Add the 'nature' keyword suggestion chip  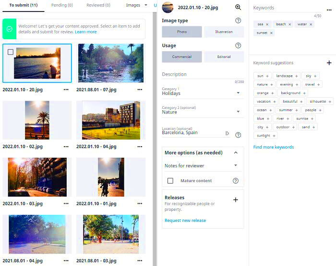click(264, 84)
